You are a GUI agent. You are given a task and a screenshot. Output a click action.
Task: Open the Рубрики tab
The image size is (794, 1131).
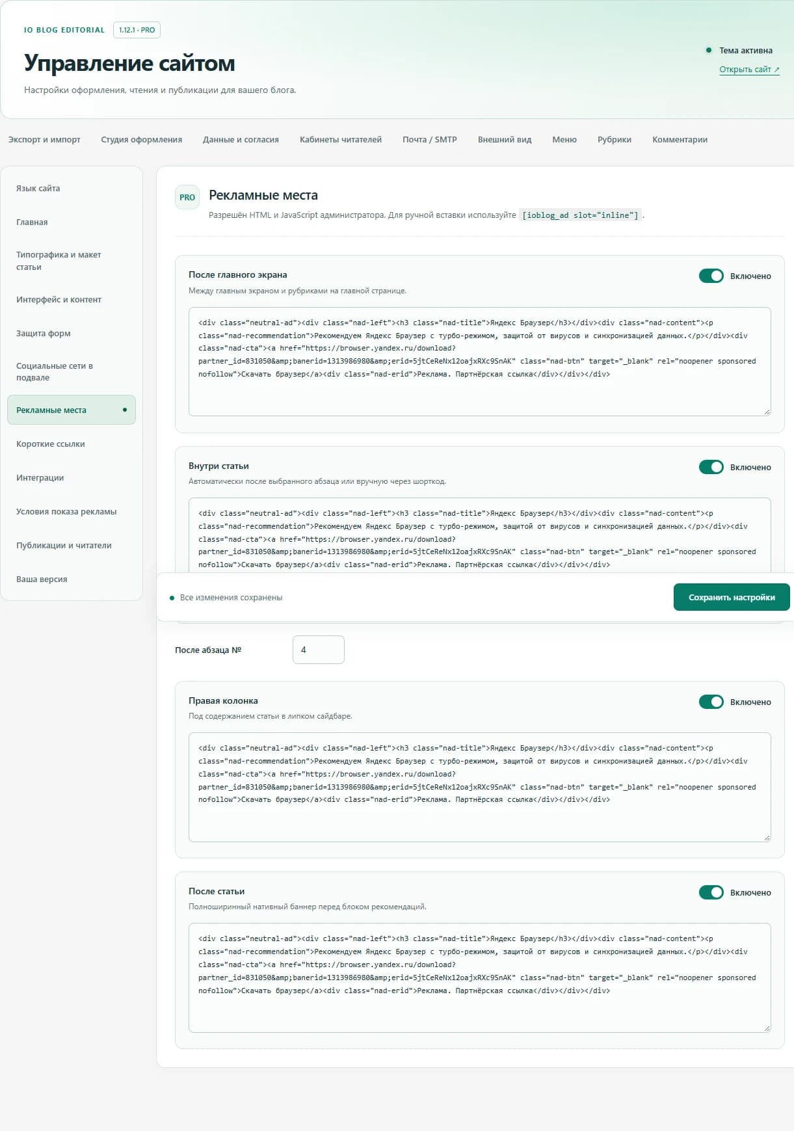tap(615, 139)
